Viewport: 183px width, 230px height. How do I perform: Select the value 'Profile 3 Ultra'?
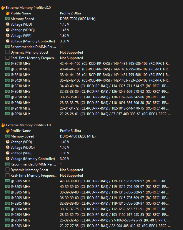[71, 131]
